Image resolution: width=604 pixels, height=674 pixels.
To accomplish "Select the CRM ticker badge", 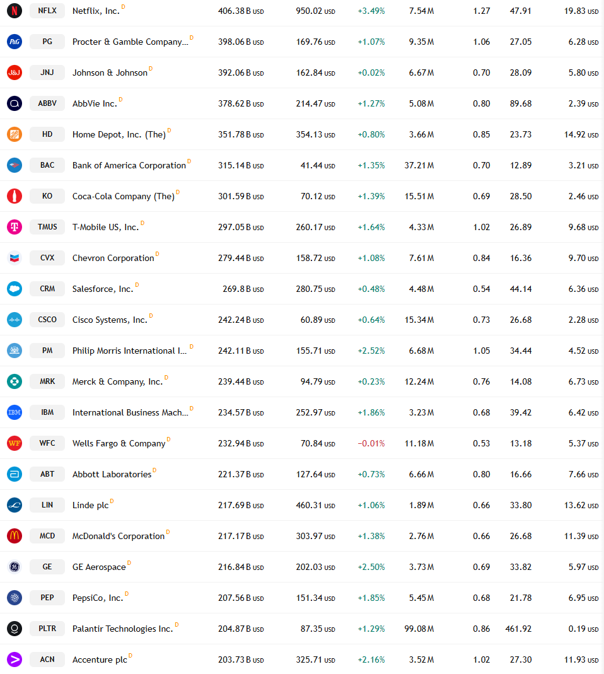I will [47, 289].
